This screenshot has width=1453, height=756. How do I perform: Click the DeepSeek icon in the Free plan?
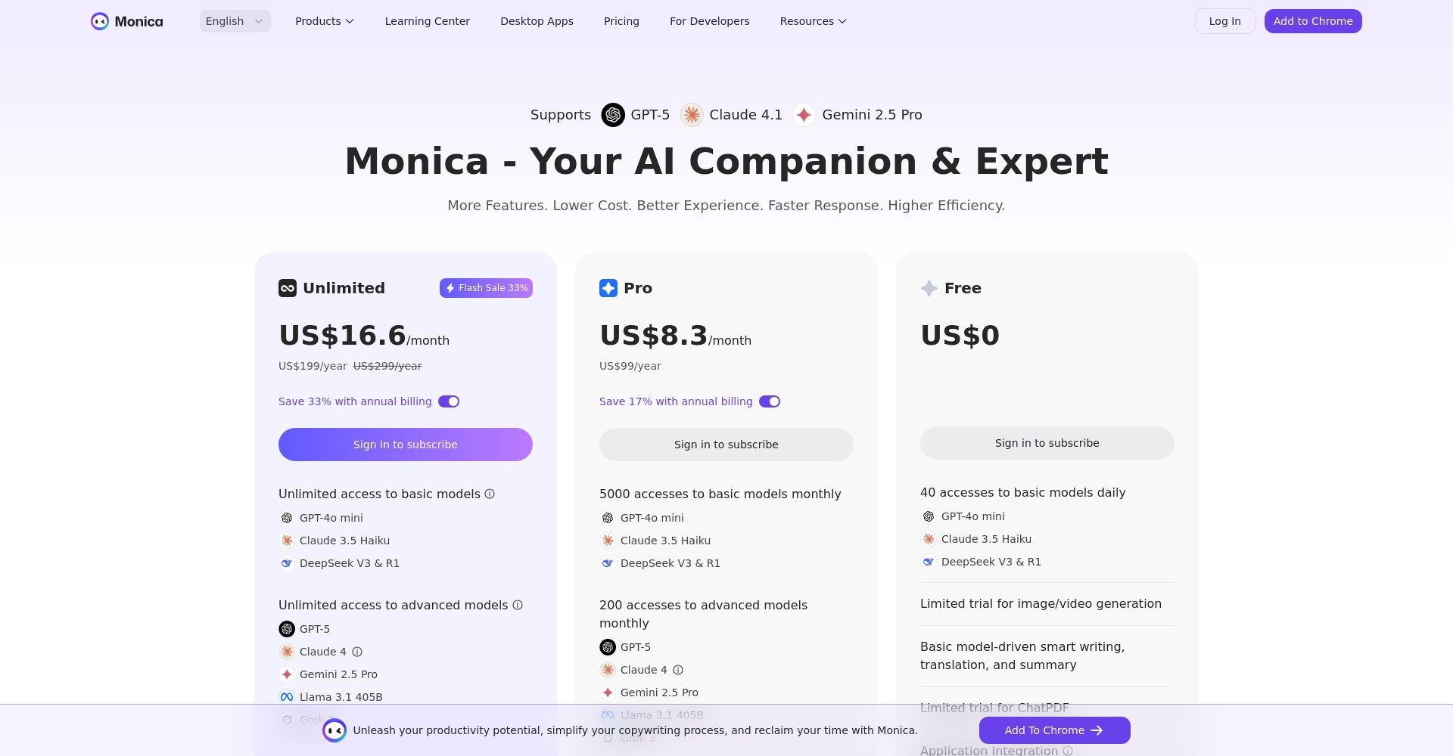pos(927,562)
